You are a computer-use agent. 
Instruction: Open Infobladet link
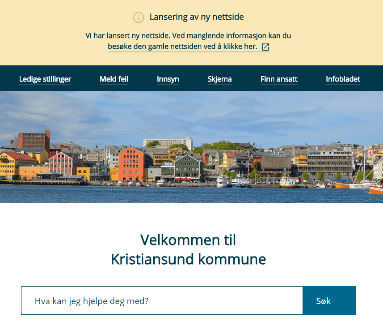pos(343,79)
